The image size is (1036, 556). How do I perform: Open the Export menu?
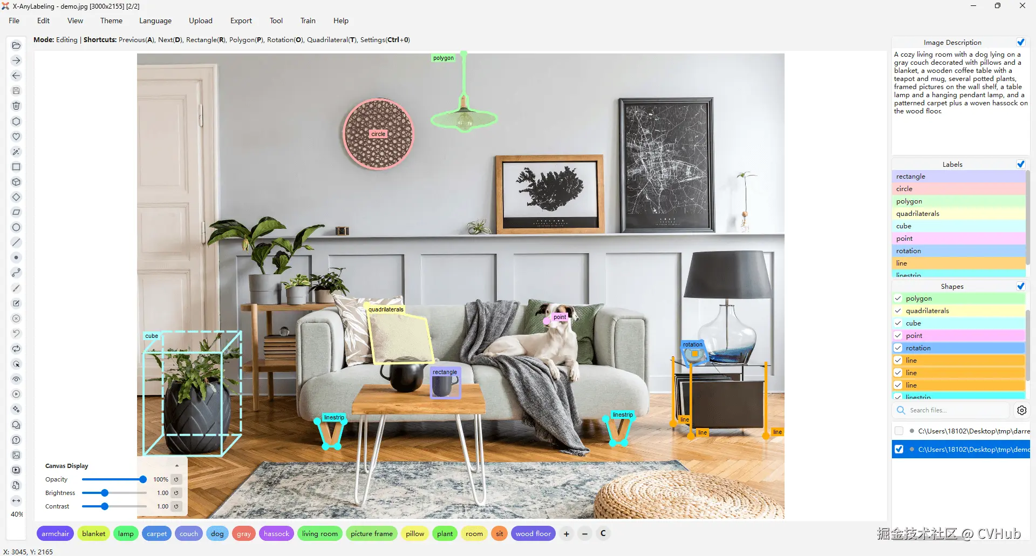tap(241, 21)
